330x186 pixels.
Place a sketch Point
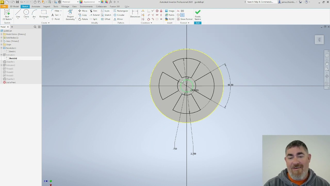(55, 19)
